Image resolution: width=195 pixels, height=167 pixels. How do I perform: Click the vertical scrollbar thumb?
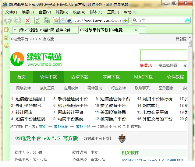pyautogui.click(x=190, y=43)
